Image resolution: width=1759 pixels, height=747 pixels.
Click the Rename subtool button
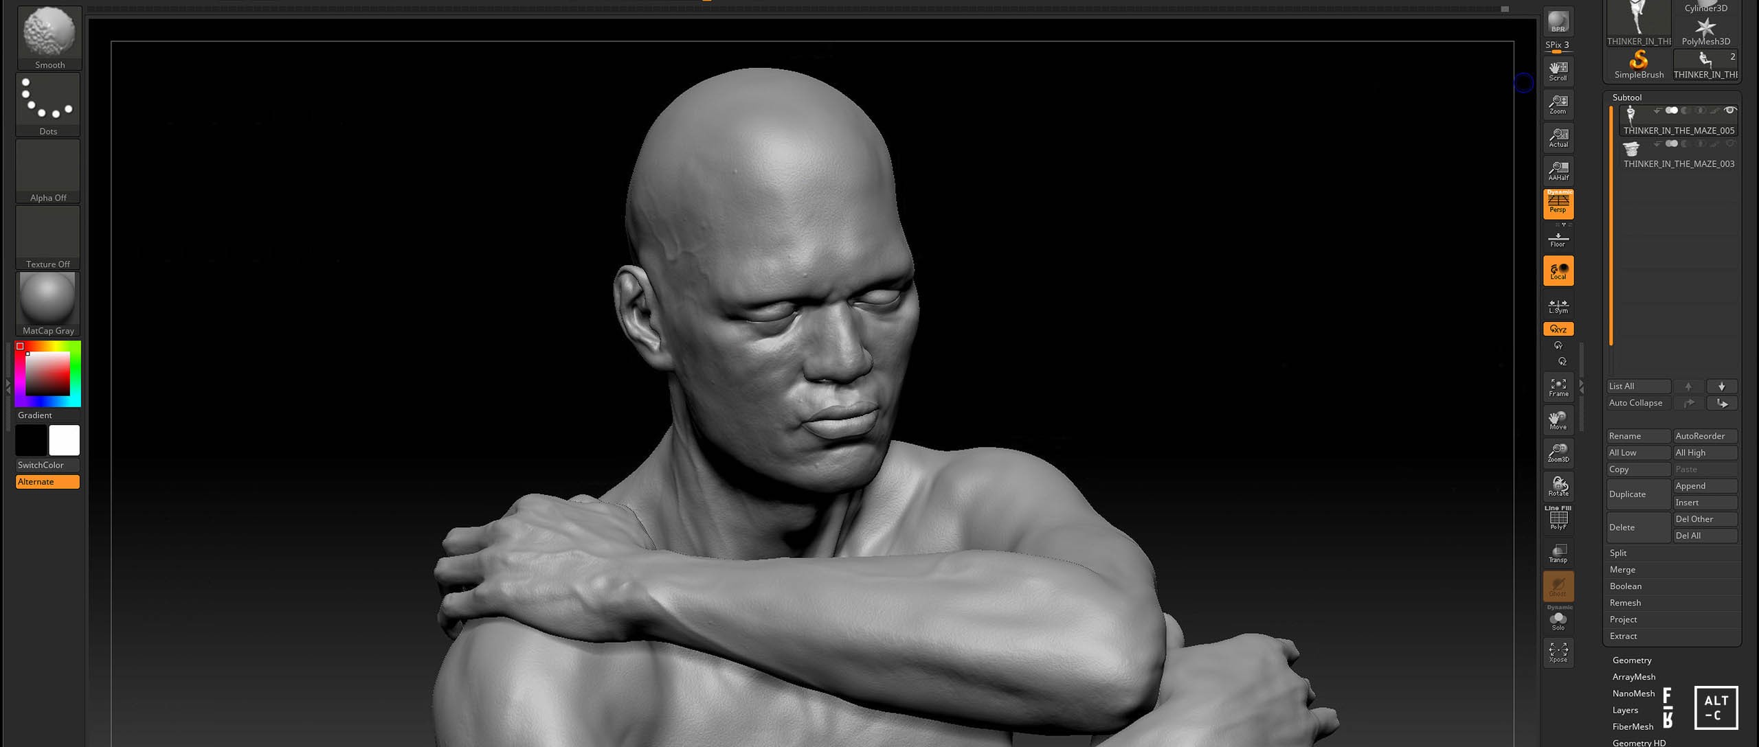coord(1639,436)
